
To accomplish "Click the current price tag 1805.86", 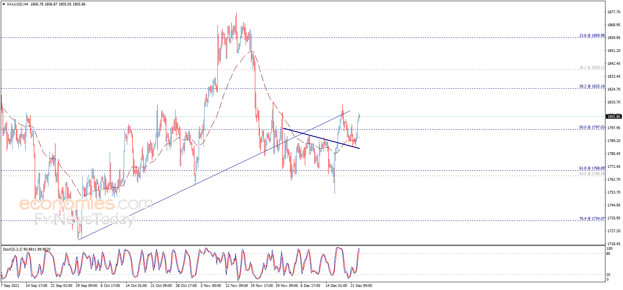I will pos(613,116).
